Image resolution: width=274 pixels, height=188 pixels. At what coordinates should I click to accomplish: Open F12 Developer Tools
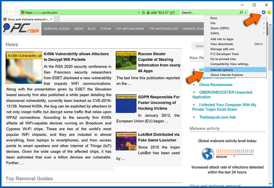pyautogui.click(x=235, y=54)
